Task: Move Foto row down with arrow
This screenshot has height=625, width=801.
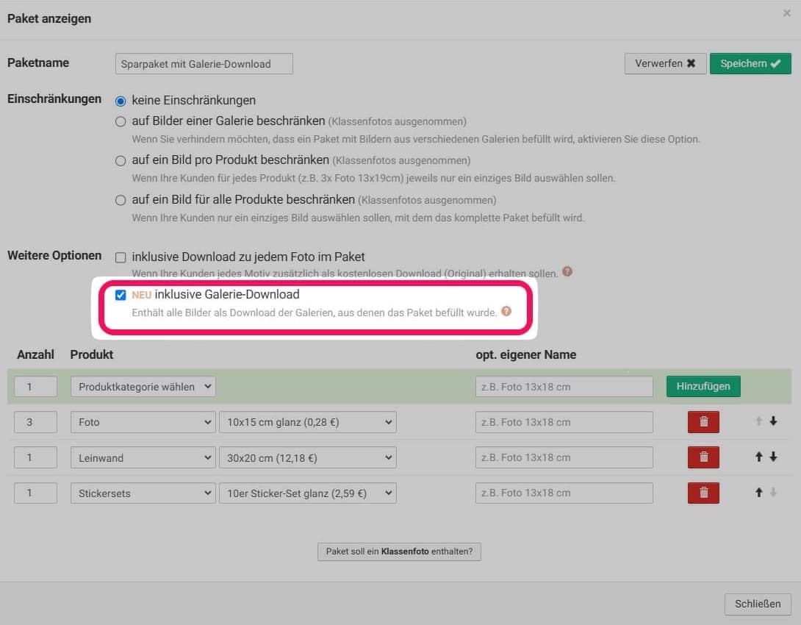Action: point(773,421)
